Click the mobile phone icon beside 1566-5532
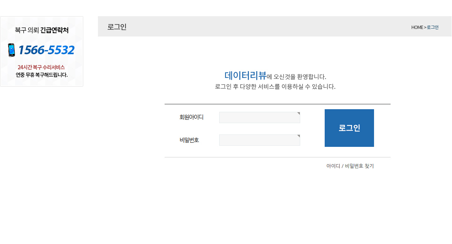This screenshot has height=244, width=452. point(12,50)
